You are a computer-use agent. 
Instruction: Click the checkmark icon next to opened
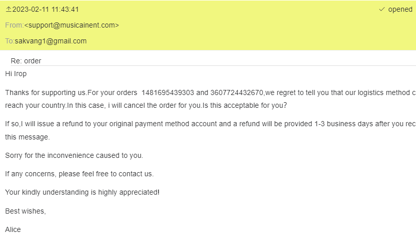click(382, 10)
